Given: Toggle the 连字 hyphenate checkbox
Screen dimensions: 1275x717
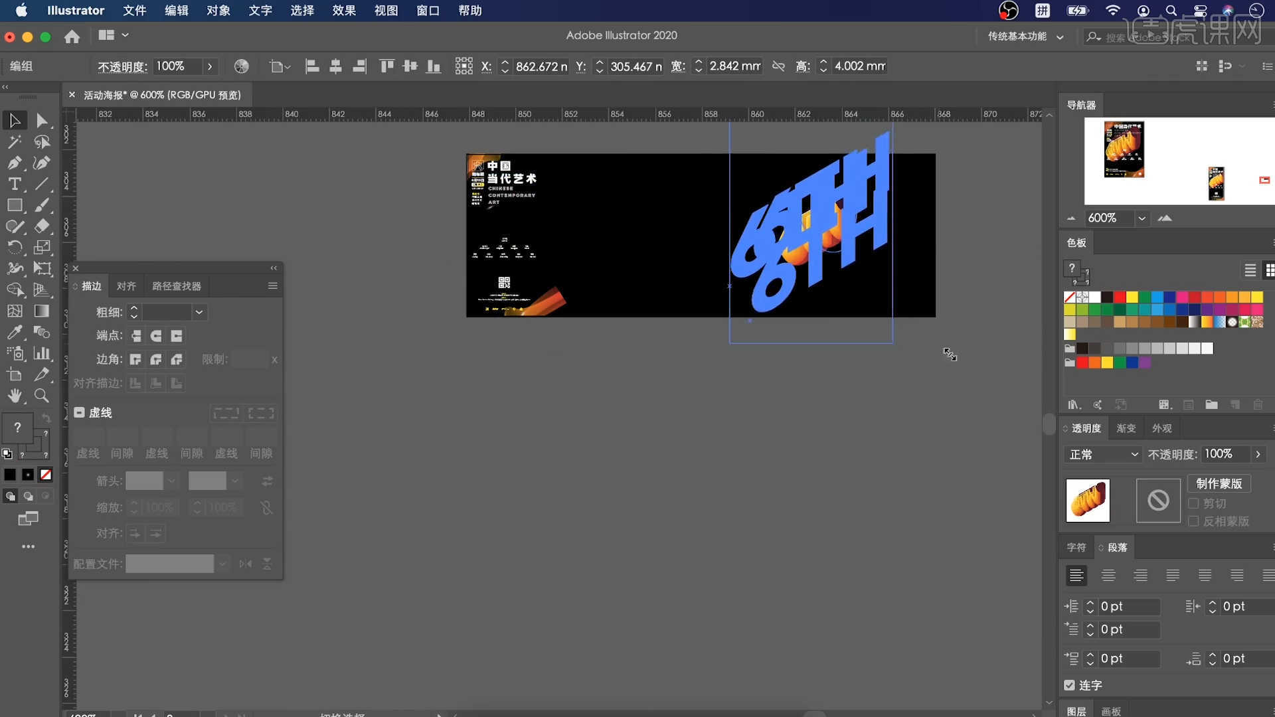Looking at the screenshot, I should coord(1069,685).
